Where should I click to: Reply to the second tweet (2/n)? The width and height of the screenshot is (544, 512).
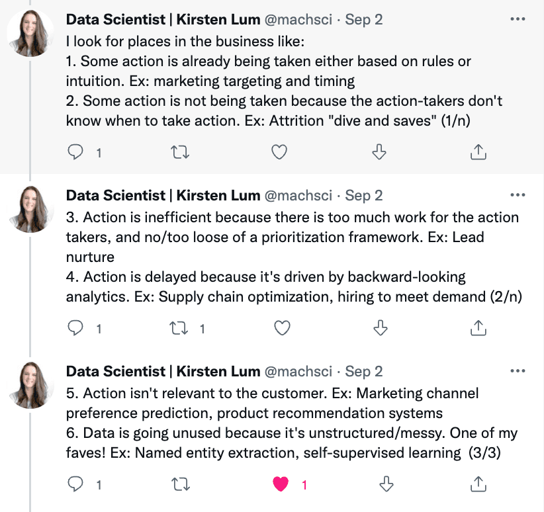(x=77, y=328)
